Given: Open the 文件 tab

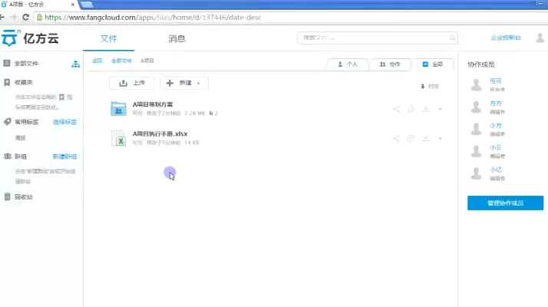Looking at the screenshot, I should pyautogui.click(x=109, y=38).
